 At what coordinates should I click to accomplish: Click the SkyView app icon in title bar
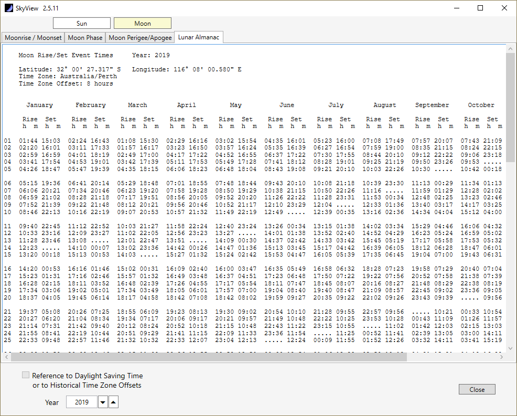[9, 8]
